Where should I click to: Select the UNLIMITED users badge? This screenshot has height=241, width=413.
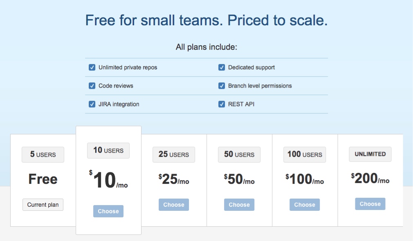click(x=370, y=154)
